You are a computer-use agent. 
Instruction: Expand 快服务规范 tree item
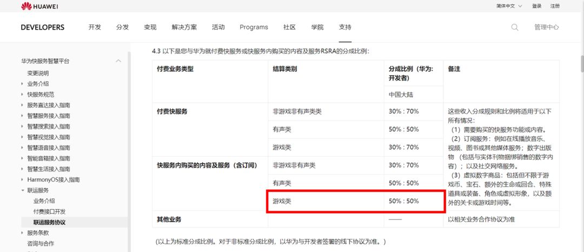22,95
